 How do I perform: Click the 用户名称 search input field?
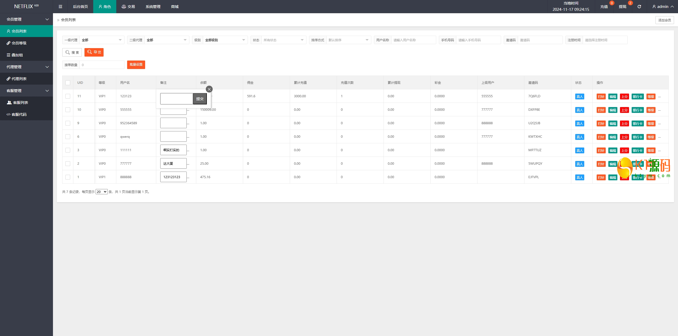pyautogui.click(x=413, y=40)
